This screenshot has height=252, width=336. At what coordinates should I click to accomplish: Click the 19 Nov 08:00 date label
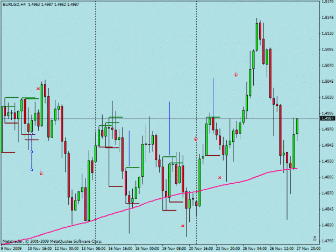click(x=174, y=248)
